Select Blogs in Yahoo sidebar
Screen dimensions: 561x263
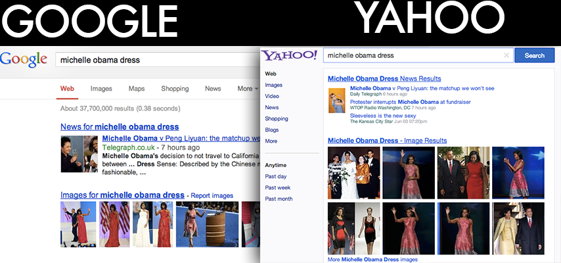pyautogui.click(x=272, y=130)
